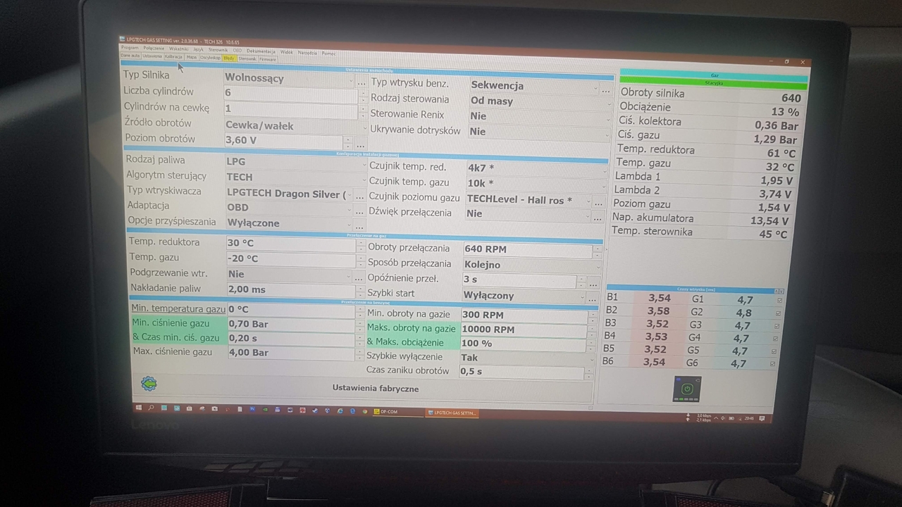Screen dimensions: 902x507
Task: Open the '...' options for Typ wtrysku benz.
Action: click(606, 89)
